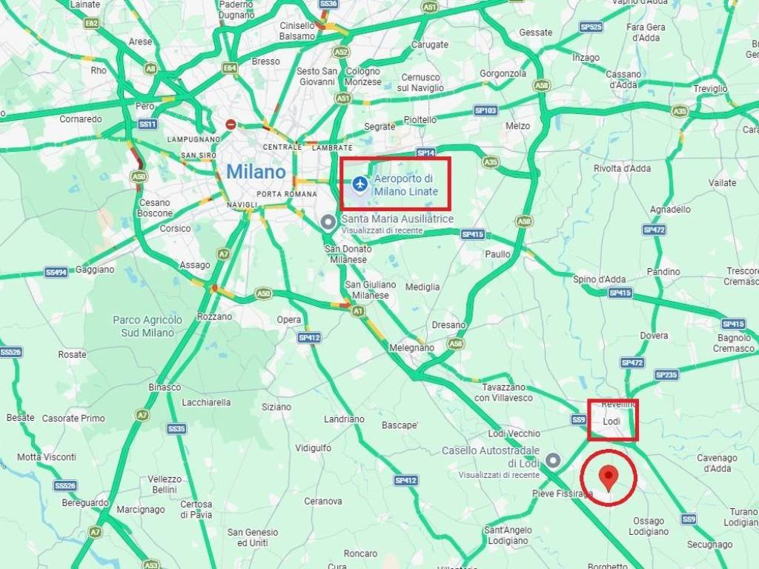
Task: Select the Lodi town label
Action: click(611, 422)
